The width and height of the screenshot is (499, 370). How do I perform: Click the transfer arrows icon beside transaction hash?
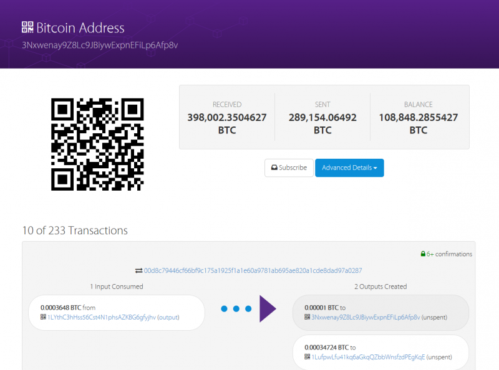pyautogui.click(x=138, y=270)
